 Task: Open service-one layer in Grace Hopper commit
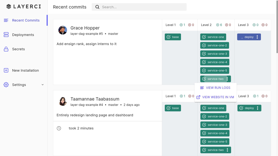click(x=213, y=37)
